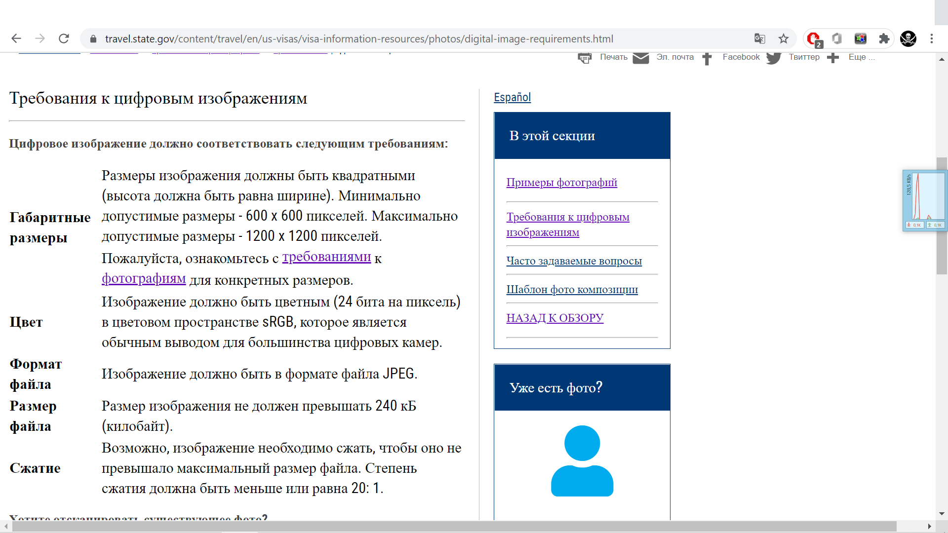The height and width of the screenshot is (533, 948).
Task: Open Шаблон фото композиции sidebar link
Action: (572, 289)
